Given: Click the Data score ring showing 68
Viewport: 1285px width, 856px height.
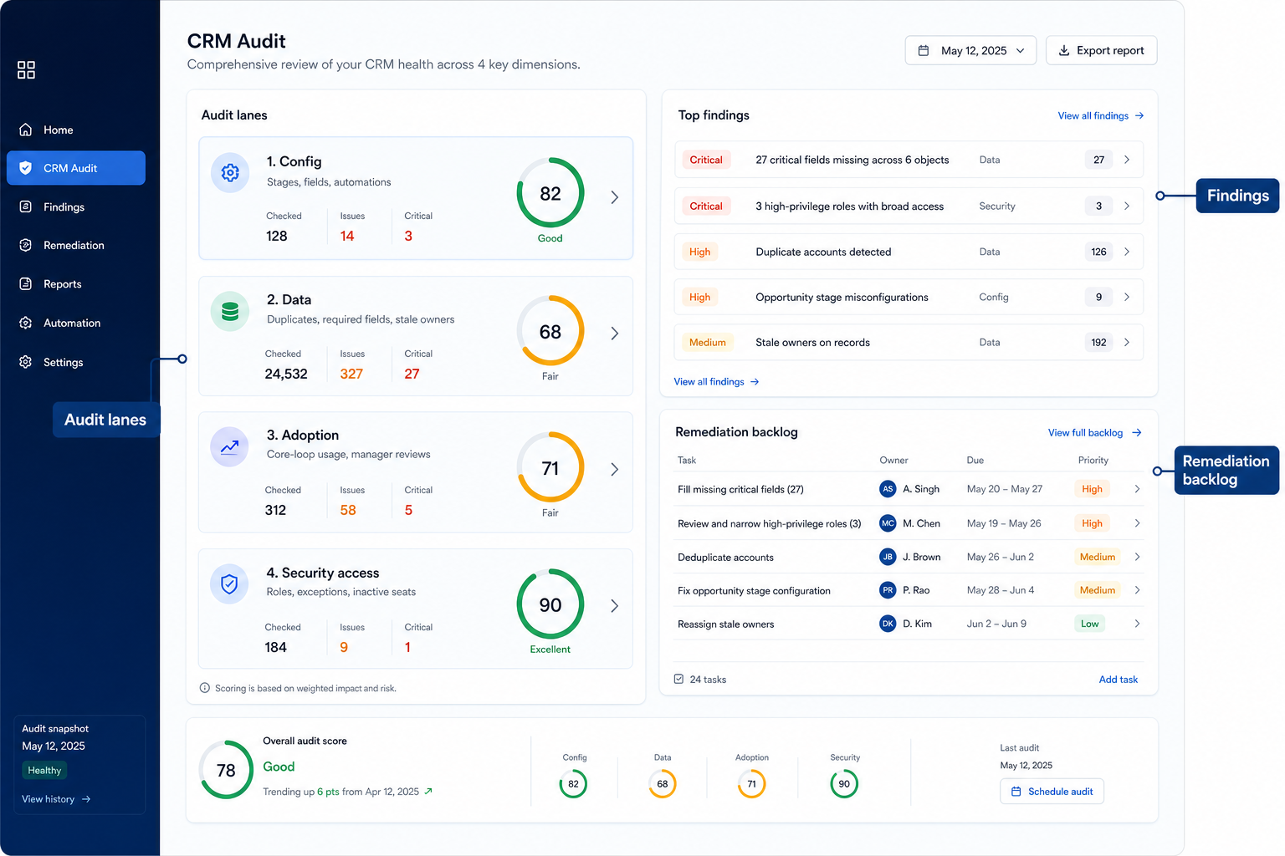Looking at the screenshot, I should click(x=550, y=331).
